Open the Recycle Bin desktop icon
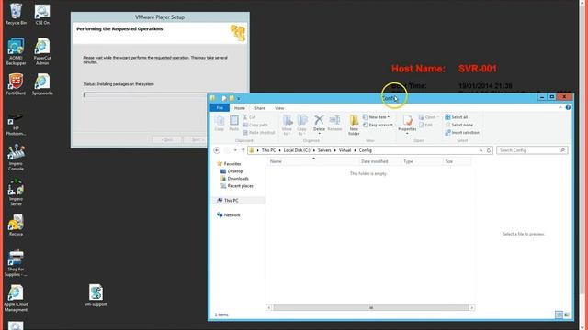Image resolution: width=588 pixels, height=330 pixels. coord(16,14)
